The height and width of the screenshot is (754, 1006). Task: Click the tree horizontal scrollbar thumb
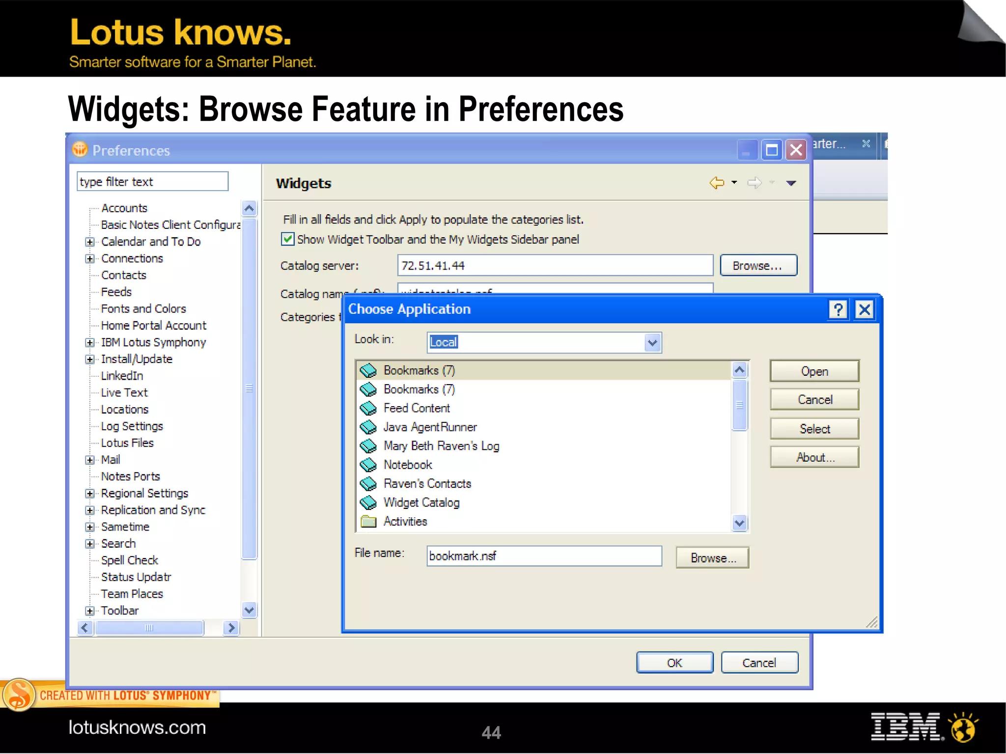tap(149, 628)
